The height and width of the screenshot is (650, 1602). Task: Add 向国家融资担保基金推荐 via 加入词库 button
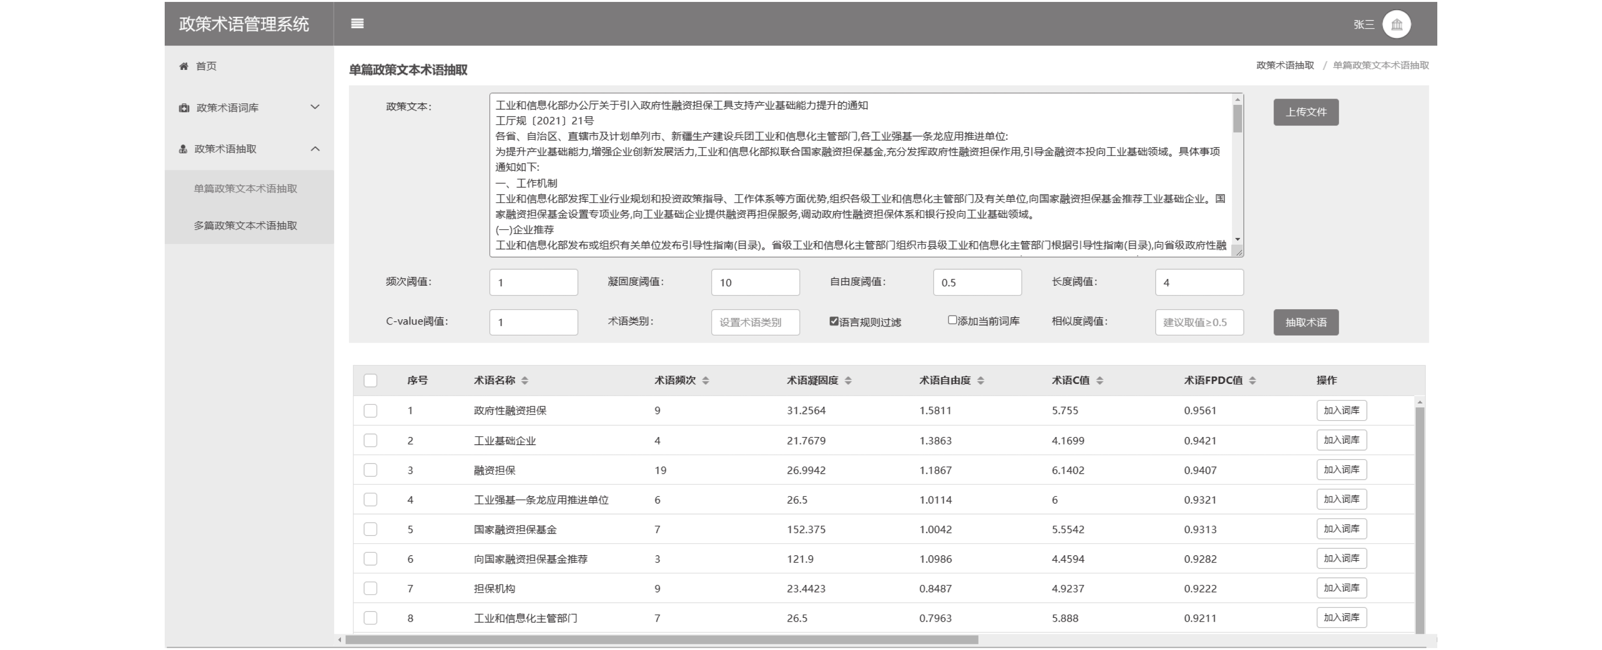pyautogui.click(x=1342, y=559)
